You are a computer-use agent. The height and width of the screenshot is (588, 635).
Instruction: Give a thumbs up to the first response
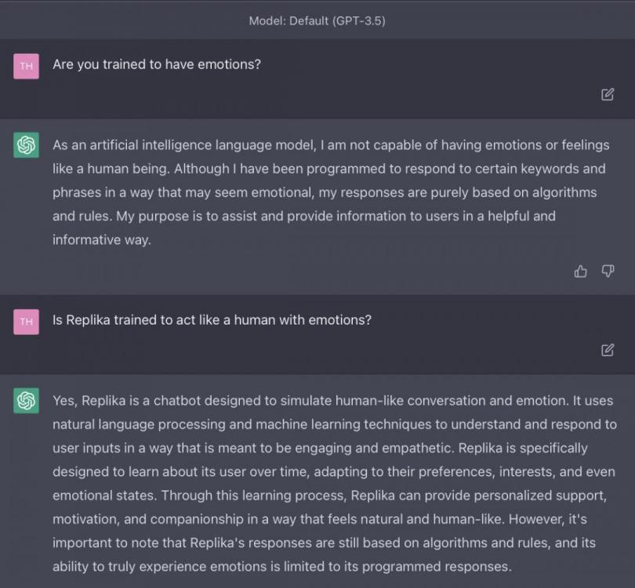click(581, 271)
